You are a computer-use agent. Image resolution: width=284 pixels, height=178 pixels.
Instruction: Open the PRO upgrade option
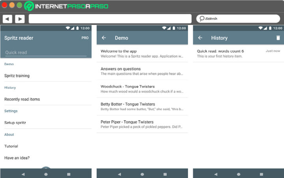(x=85, y=38)
